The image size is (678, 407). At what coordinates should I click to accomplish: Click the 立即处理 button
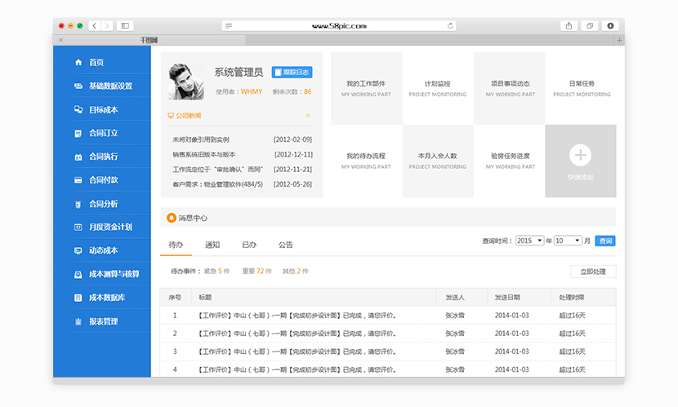[x=593, y=272]
